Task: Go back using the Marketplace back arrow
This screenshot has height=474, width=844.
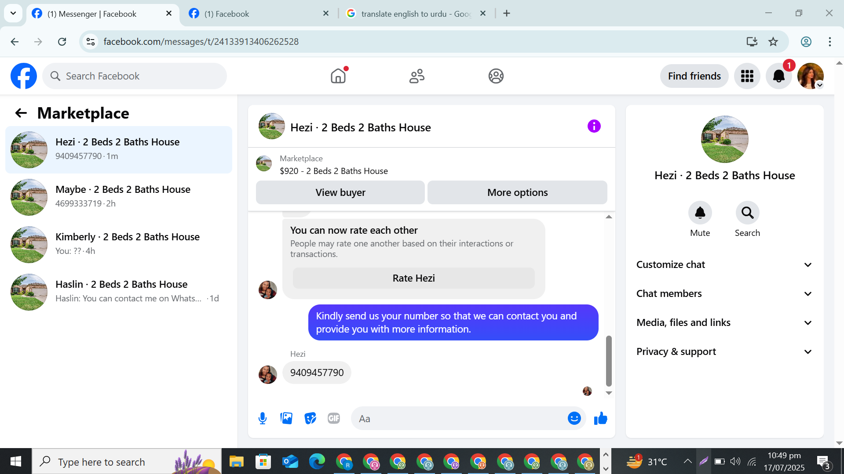Action: [21, 113]
